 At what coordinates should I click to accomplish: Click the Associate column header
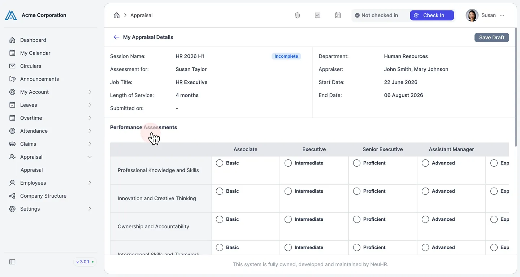(246, 149)
